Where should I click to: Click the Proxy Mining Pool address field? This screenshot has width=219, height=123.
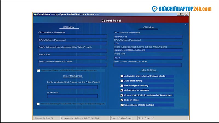(72, 87)
